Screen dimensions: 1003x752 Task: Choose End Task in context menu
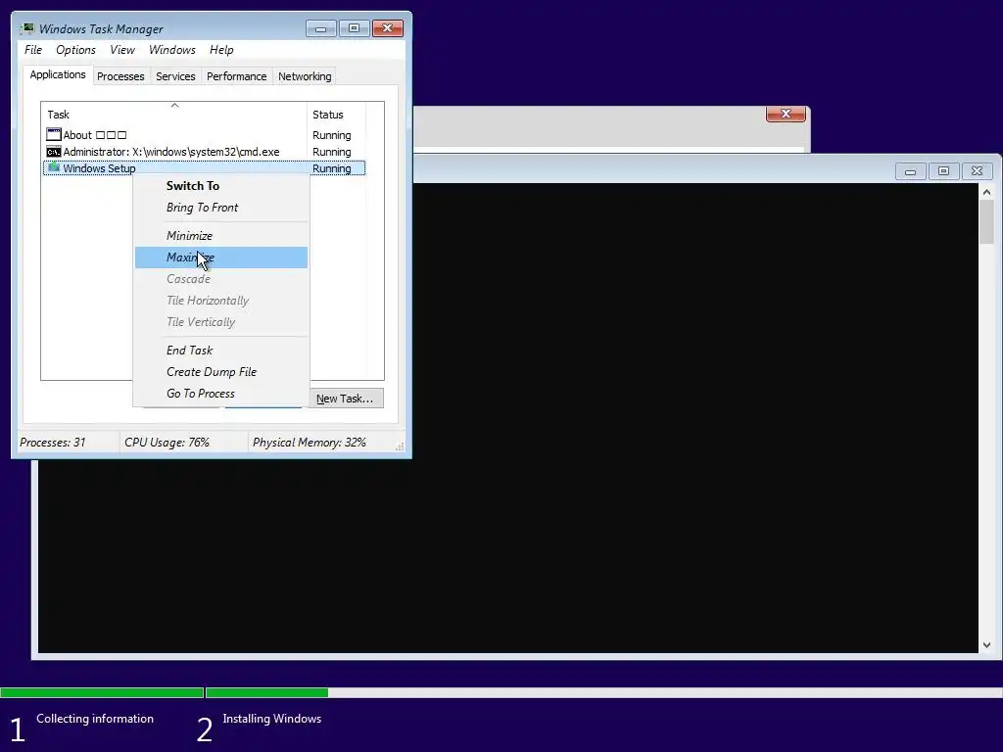(220, 351)
